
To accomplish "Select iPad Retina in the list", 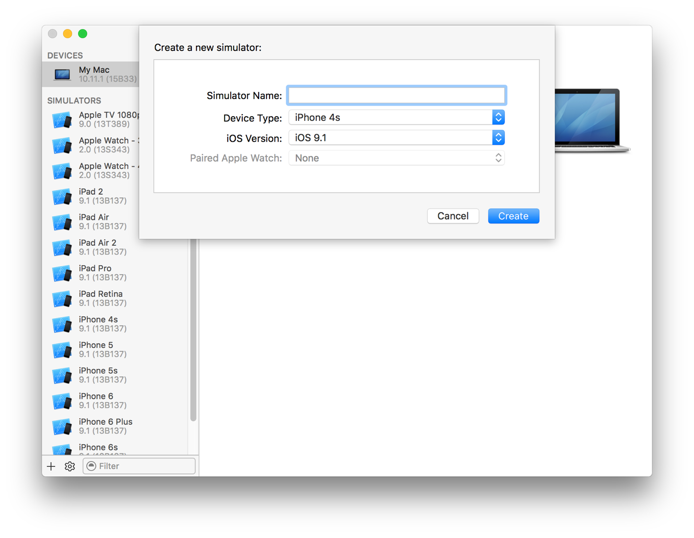I will (x=101, y=298).
